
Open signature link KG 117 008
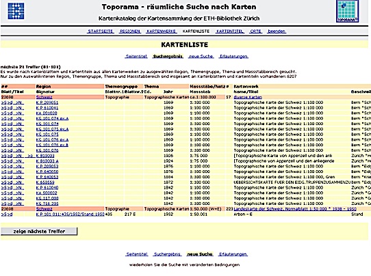point(47,198)
